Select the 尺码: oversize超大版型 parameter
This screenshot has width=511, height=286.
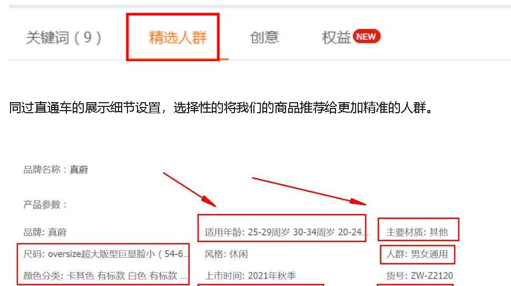[105, 254]
